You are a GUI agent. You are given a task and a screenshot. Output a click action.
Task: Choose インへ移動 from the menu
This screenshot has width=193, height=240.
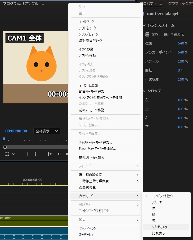click(106, 49)
